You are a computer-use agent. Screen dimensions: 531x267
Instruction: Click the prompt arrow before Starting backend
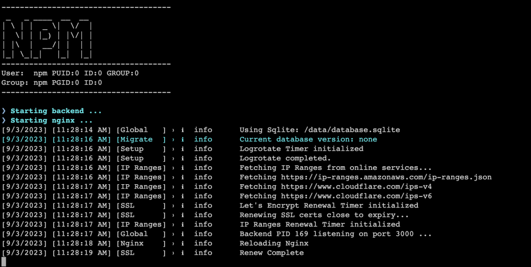pos(4,111)
